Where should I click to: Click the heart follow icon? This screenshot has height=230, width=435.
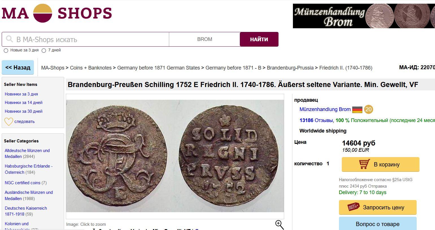(8, 121)
